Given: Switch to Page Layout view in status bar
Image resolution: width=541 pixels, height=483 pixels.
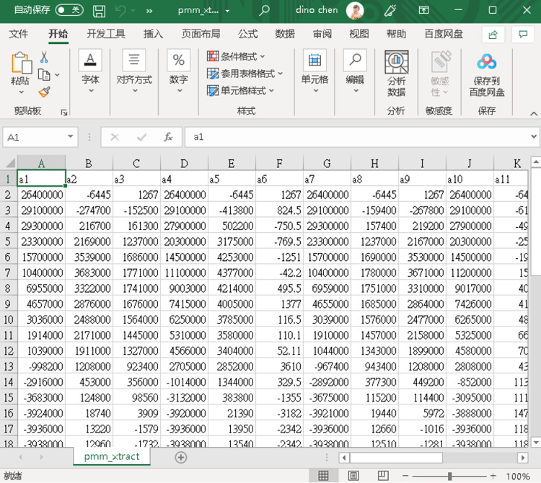Looking at the screenshot, I should pos(353,476).
